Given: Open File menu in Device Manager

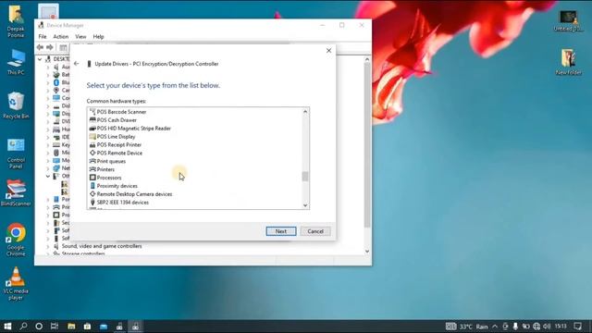Looking at the screenshot, I should 43,37.
